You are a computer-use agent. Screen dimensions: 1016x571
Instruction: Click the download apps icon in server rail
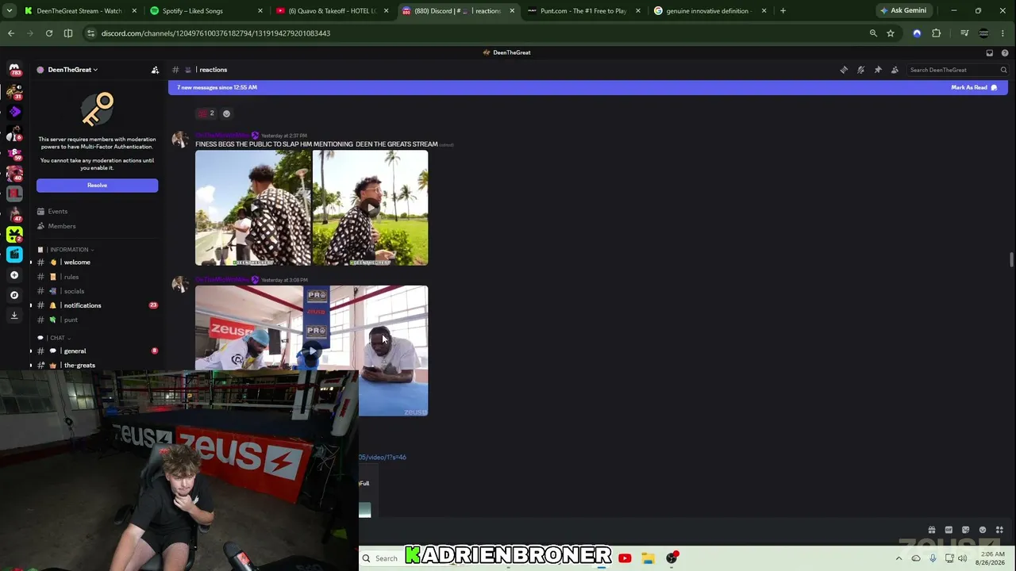point(14,315)
